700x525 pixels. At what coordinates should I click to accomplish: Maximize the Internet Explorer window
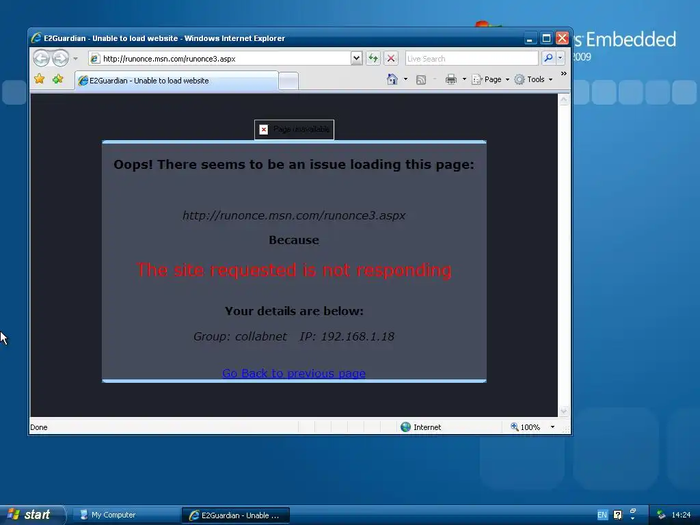[546, 38]
